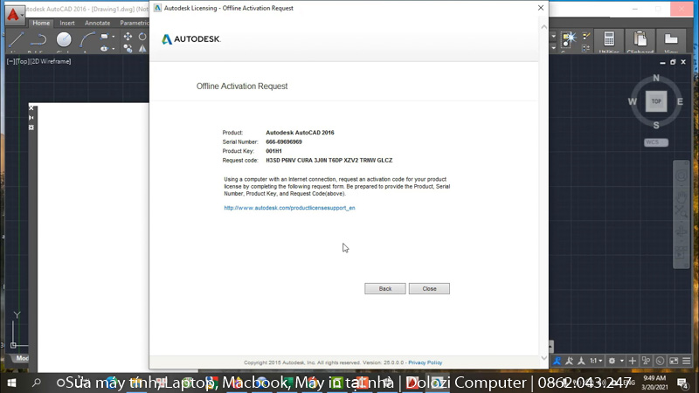Viewport: 699px width, 393px height.
Task: Open the autodesk.com productlicensesupport link
Action: point(289,208)
